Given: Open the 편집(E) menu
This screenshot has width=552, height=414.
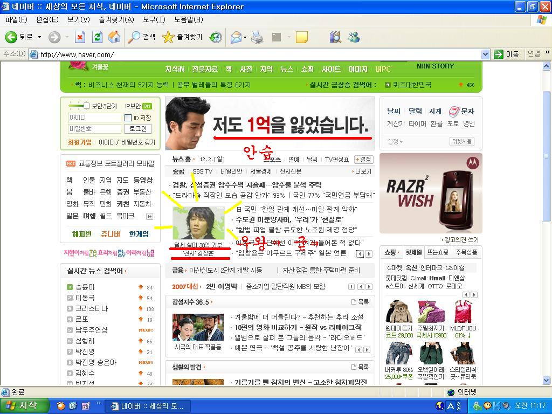Looking at the screenshot, I should (47, 20).
